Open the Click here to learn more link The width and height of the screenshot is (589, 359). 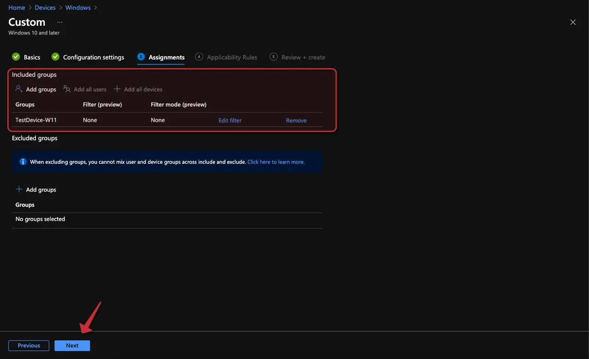tap(276, 162)
